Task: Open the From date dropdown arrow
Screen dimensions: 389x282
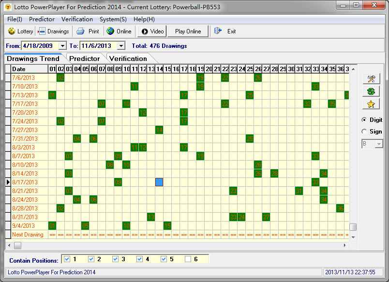Action: 62,46
